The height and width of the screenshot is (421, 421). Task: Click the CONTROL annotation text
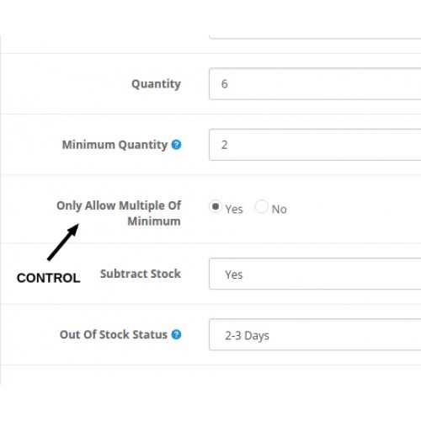tap(49, 278)
